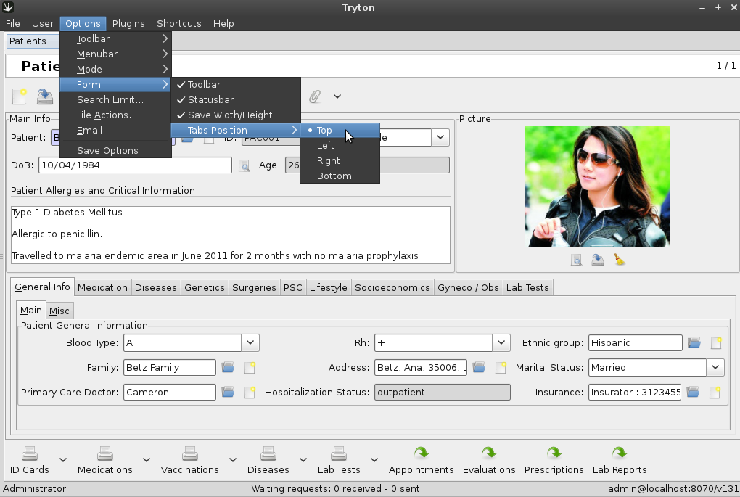Viewport: 740px width, 497px height.
Task: Click Save Options menu entry
Action: (x=107, y=151)
